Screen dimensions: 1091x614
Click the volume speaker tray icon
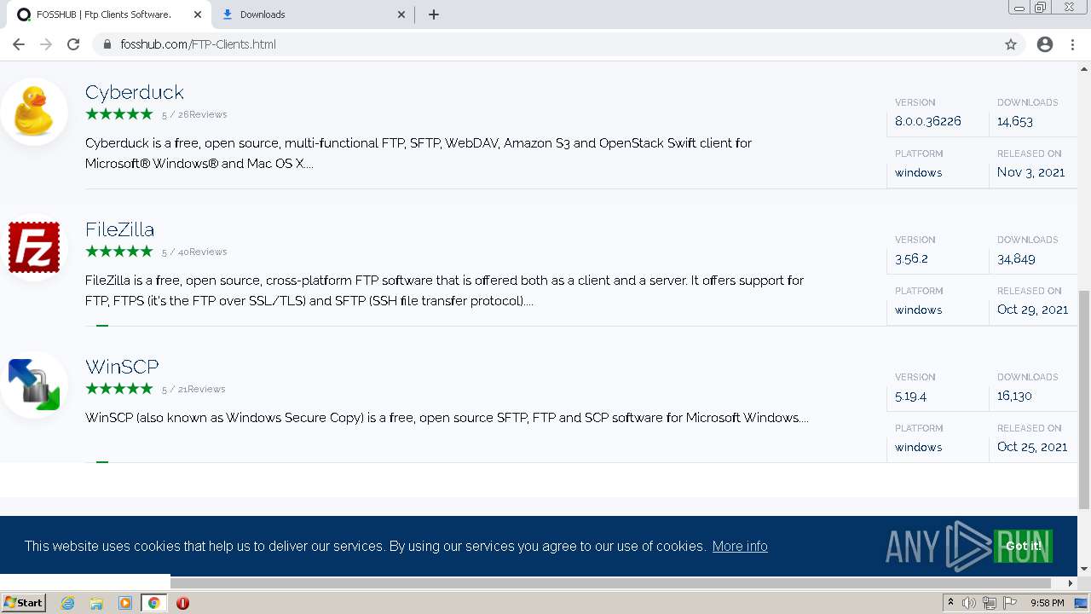(969, 603)
